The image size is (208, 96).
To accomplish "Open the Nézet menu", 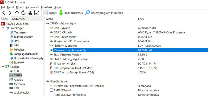I will pyautogui.click(x=10, y=8).
